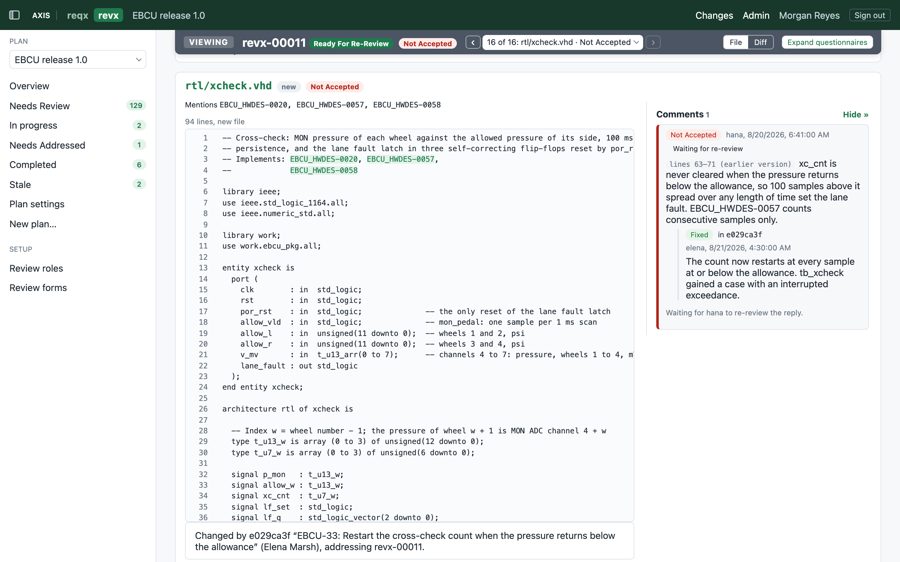Viewport: 900px width, 562px height.
Task: Click the AXIS logo
Action: click(41, 15)
